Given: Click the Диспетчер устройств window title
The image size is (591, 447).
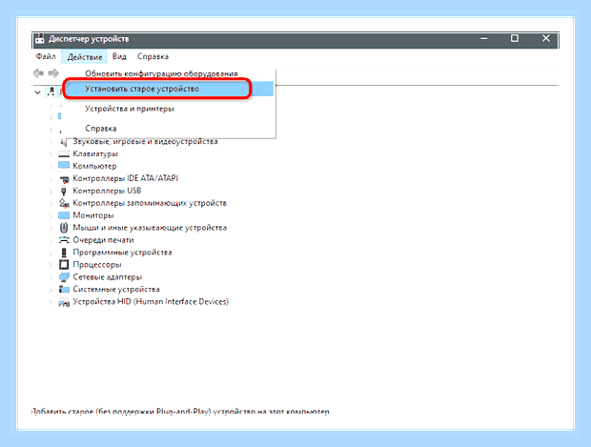Looking at the screenshot, I should (x=89, y=39).
